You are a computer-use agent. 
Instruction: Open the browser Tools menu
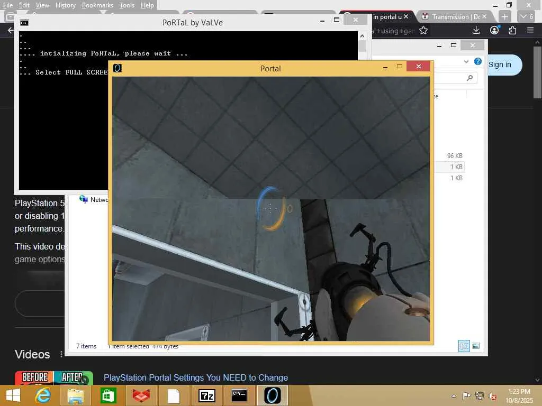pyautogui.click(x=127, y=5)
